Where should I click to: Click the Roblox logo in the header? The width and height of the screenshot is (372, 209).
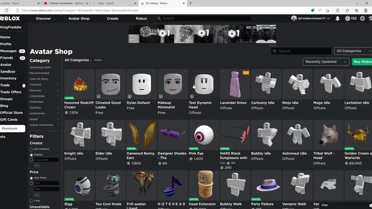(x=10, y=19)
